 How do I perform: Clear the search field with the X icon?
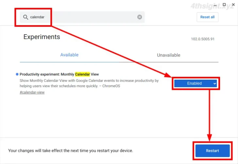[x=140, y=17]
